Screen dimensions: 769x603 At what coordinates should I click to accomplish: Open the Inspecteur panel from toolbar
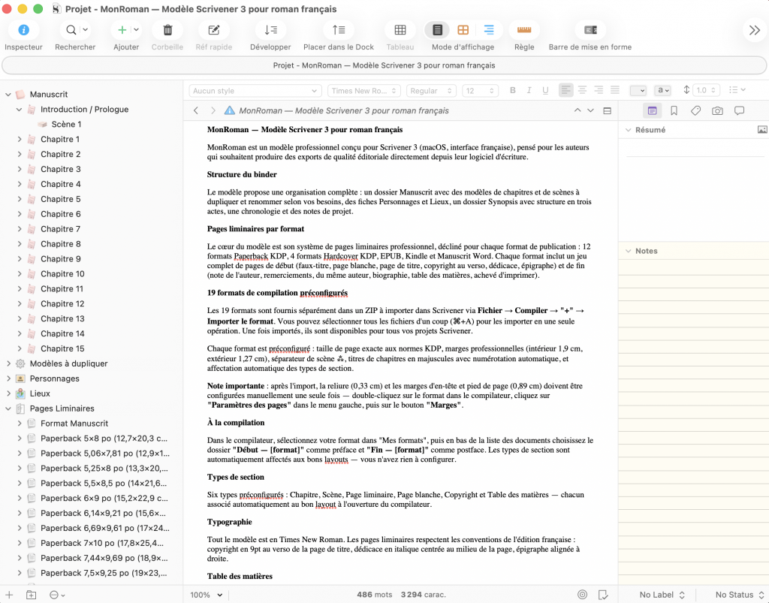pos(23,30)
